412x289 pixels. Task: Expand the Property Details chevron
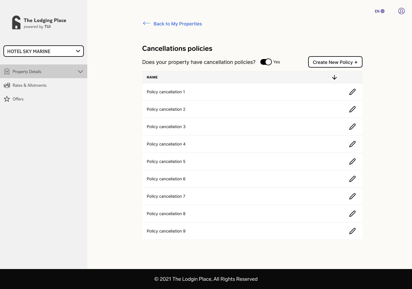click(x=80, y=72)
